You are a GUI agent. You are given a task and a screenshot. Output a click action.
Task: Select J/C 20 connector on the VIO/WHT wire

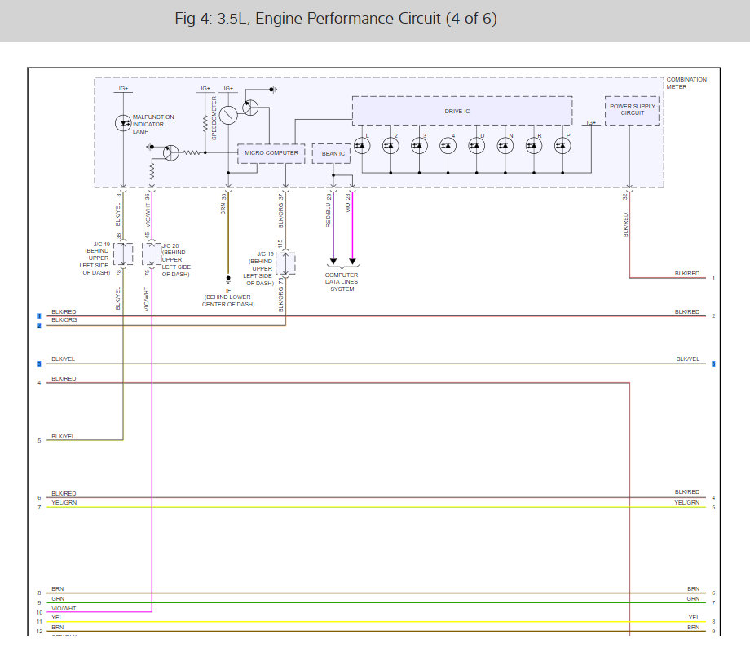tap(152, 254)
